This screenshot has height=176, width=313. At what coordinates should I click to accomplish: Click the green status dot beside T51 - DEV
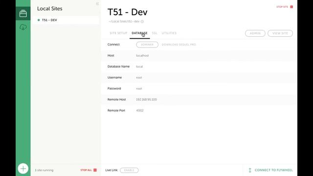(39, 20)
